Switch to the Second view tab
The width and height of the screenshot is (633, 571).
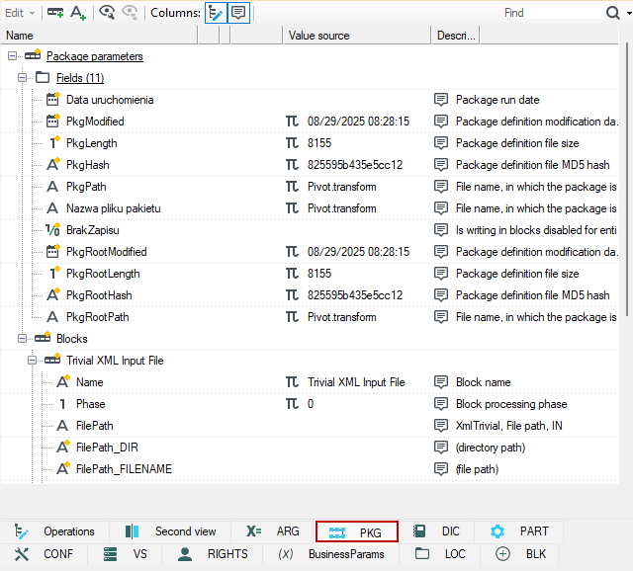tap(170, 531)
